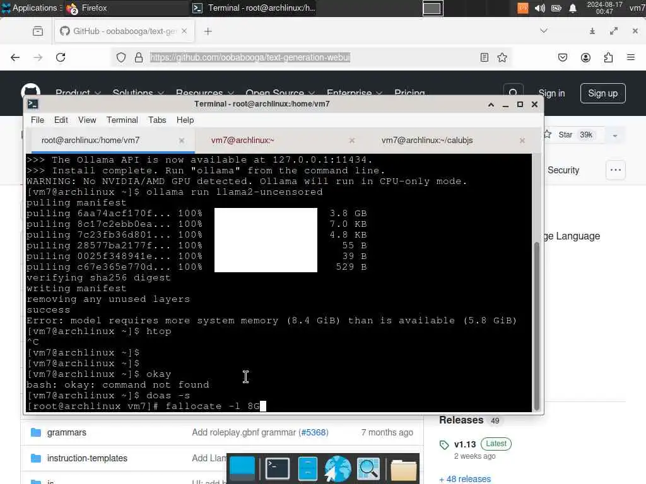
Task: Close the root@archlinux:/home/vm7 terminal tab
Action: (x=182, y=141)
